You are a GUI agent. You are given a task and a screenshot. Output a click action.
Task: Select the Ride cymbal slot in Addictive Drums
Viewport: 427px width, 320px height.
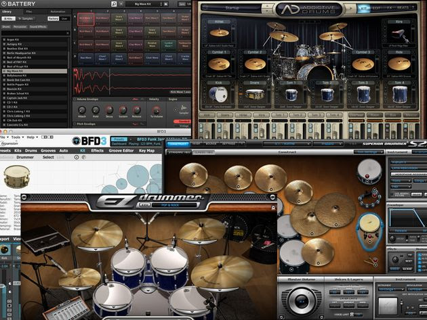click(x=399, y=64)
